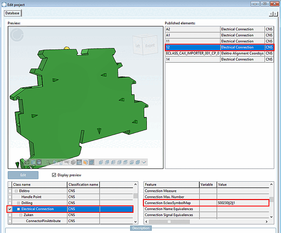The height and width of the screenshot is (233, 281).
Task: Uncheck the Electrical Connection class checkbox
Action: coord(10,209)
